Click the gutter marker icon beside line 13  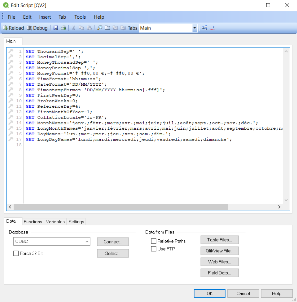tap(11, 117)
